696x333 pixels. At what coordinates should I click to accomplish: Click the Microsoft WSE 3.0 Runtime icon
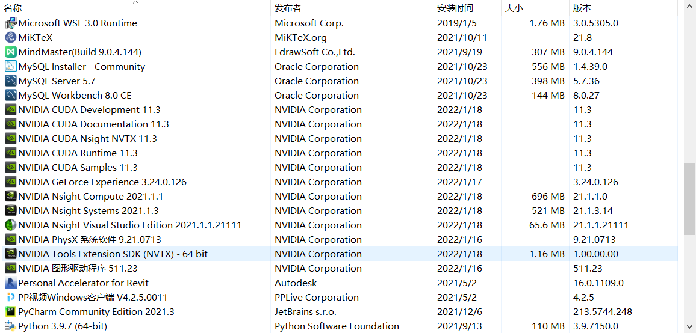(11, 23)
